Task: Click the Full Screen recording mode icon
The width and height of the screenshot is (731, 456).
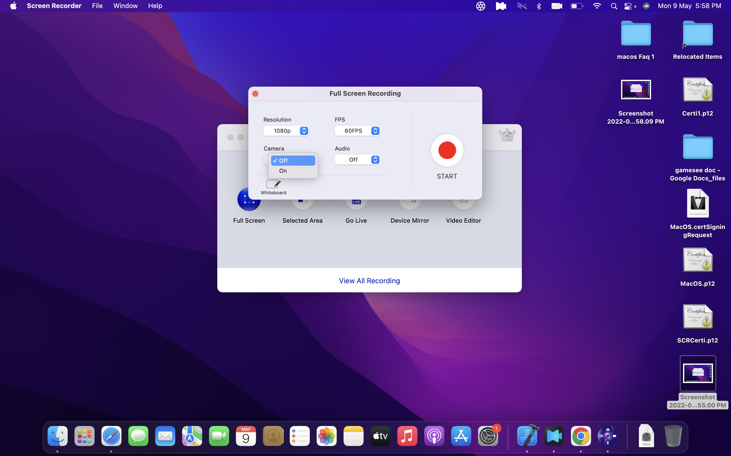Action: 249,200
